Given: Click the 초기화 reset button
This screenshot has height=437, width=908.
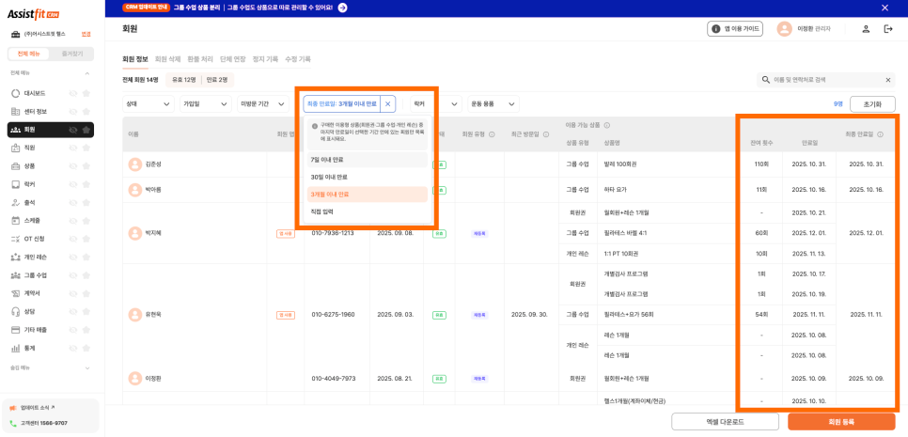Looking at the screenshot, I should 871,104.
